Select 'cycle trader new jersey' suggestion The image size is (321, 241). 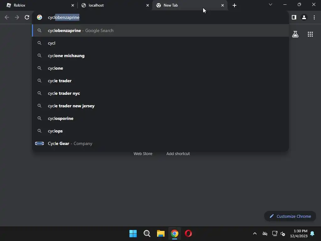[160, 106]
